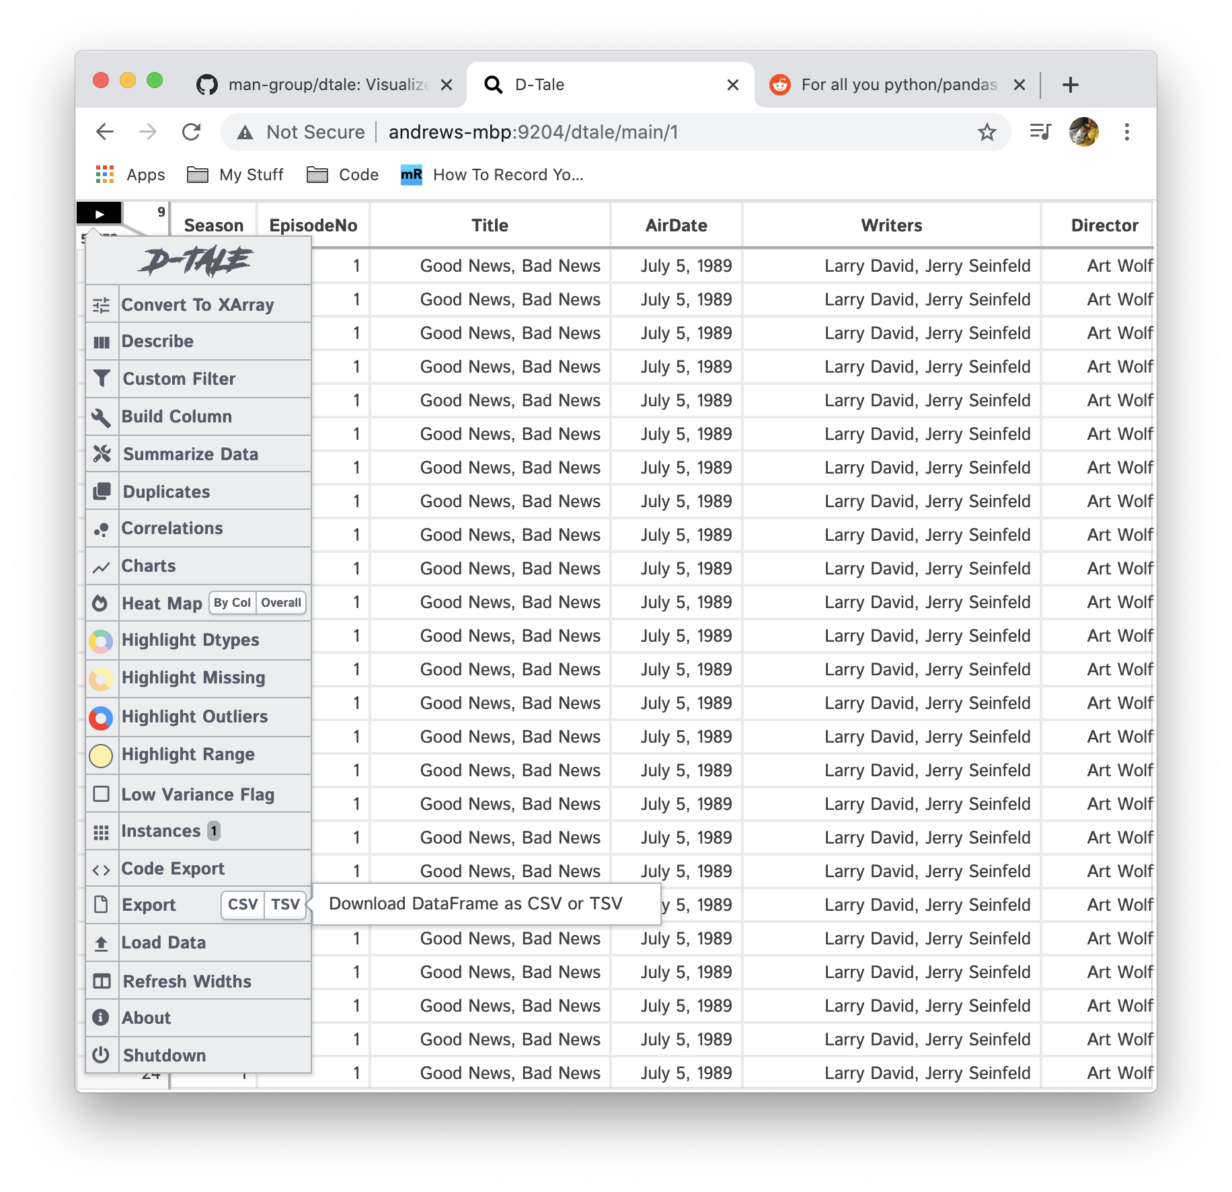The width and height of the screenshot is (1232, 1192).
Task: Click the Chrome profile avatar
Action: 1084,132
